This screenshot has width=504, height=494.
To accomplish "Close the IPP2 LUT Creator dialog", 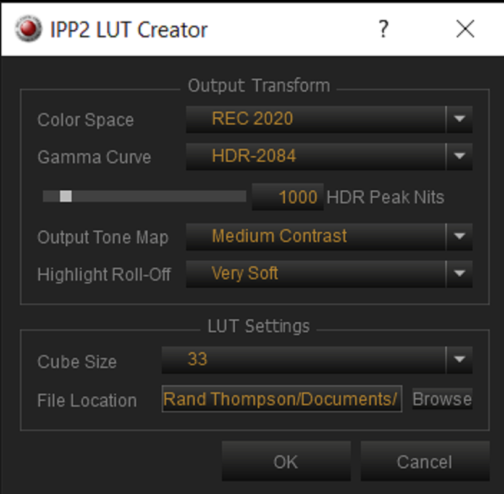I will (x=465, y=29).
